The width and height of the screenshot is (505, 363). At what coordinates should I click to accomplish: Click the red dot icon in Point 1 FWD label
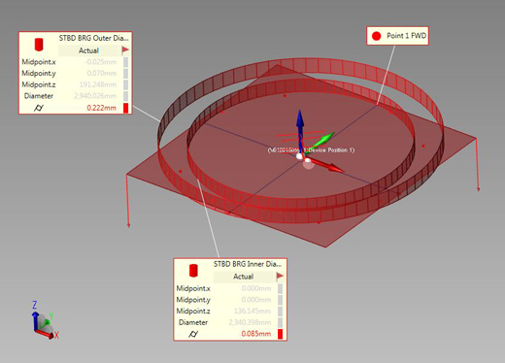(x=376, y=36)
